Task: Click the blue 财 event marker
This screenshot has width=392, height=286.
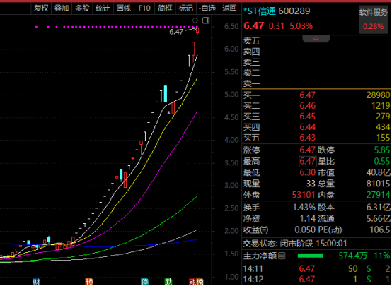Action: click(x=36, y=282)
